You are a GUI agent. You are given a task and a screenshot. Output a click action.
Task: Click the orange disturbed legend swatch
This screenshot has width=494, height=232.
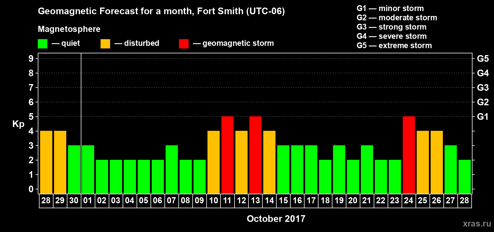[x=105, y=44]
